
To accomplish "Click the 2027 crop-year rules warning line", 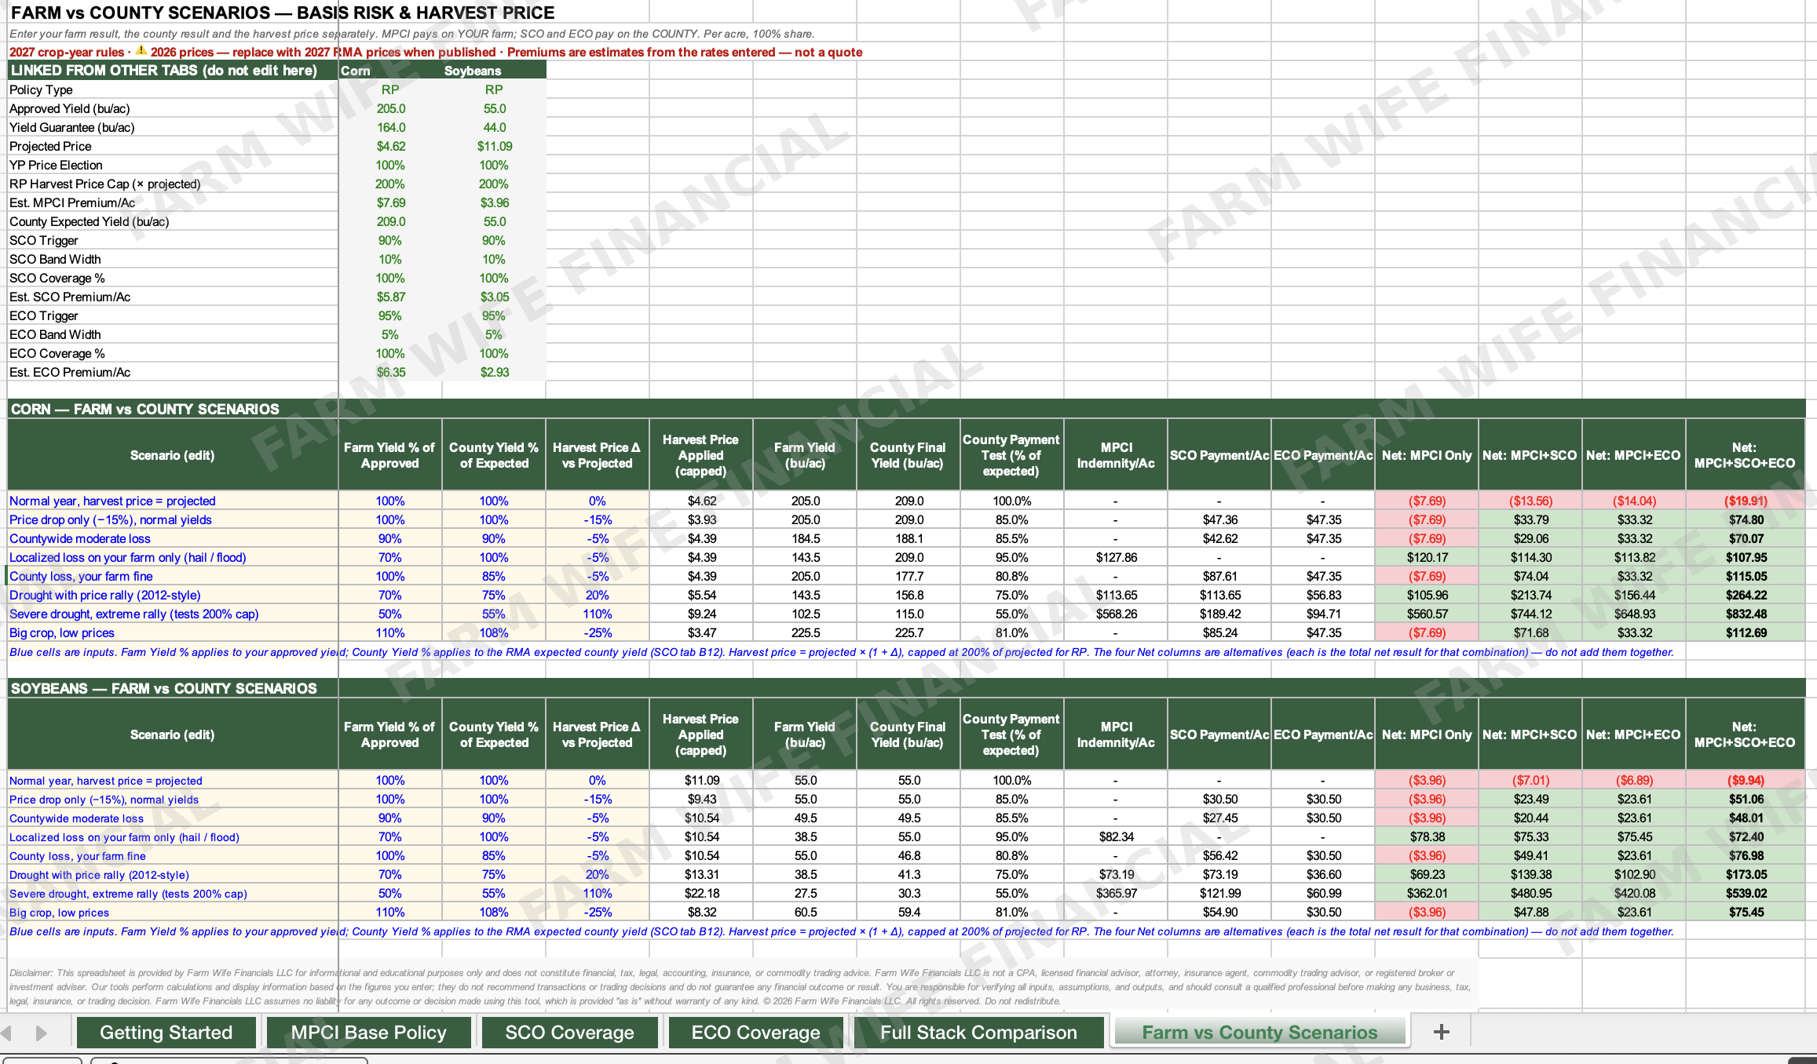I will tap(436, 52).
